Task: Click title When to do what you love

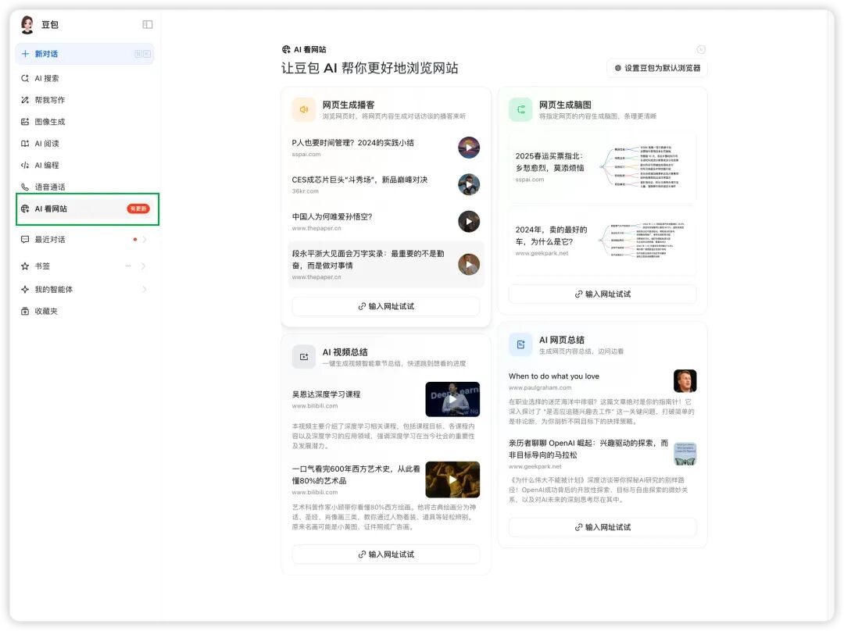Action: click(554, 376)
